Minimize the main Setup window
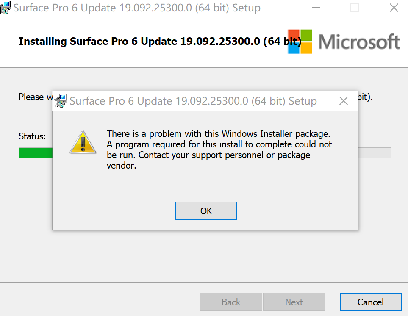Viewport: 408px width, 316px height. (316, 8)
